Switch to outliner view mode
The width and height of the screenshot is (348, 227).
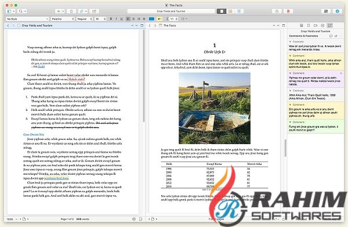click(239, 11)
